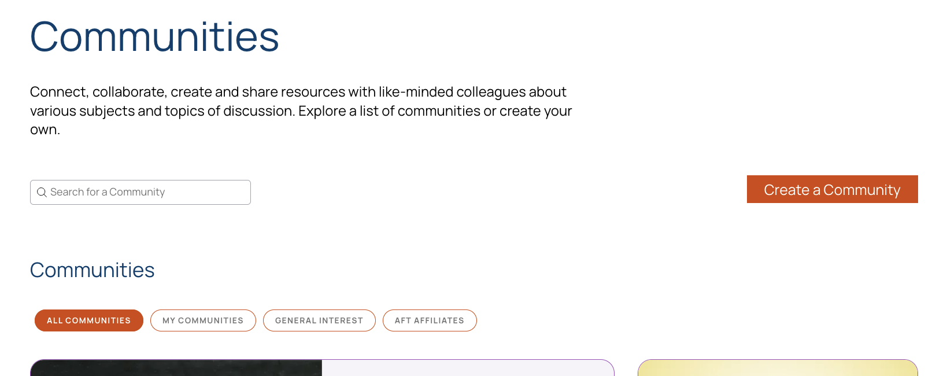
Task: Click the large Communities page title
Action: pos(154,37)
